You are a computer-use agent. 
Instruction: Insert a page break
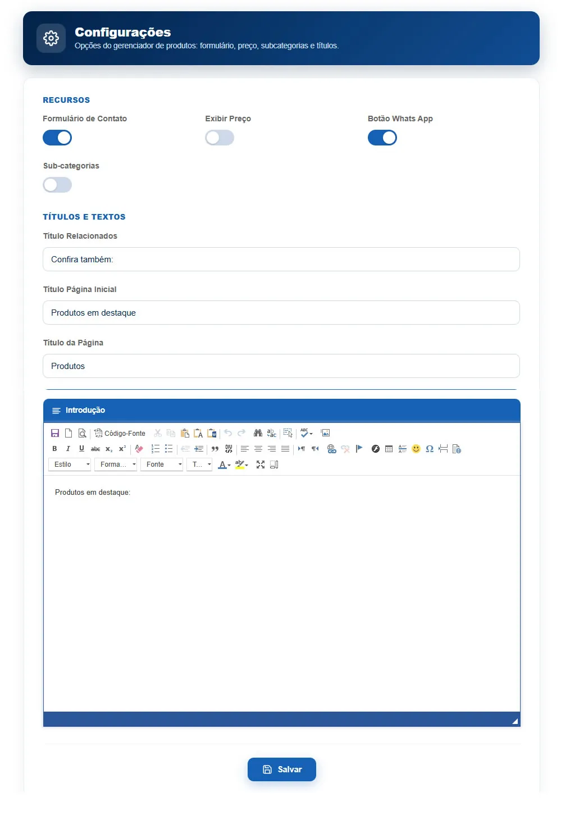pos(443,449)
